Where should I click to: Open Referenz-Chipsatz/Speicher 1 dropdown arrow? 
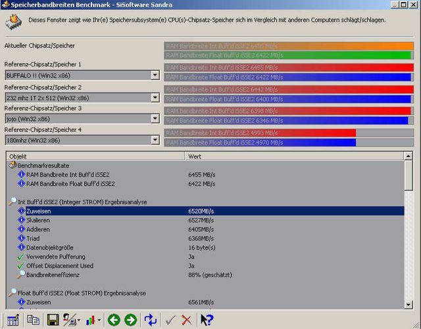(x=155, y=76)
